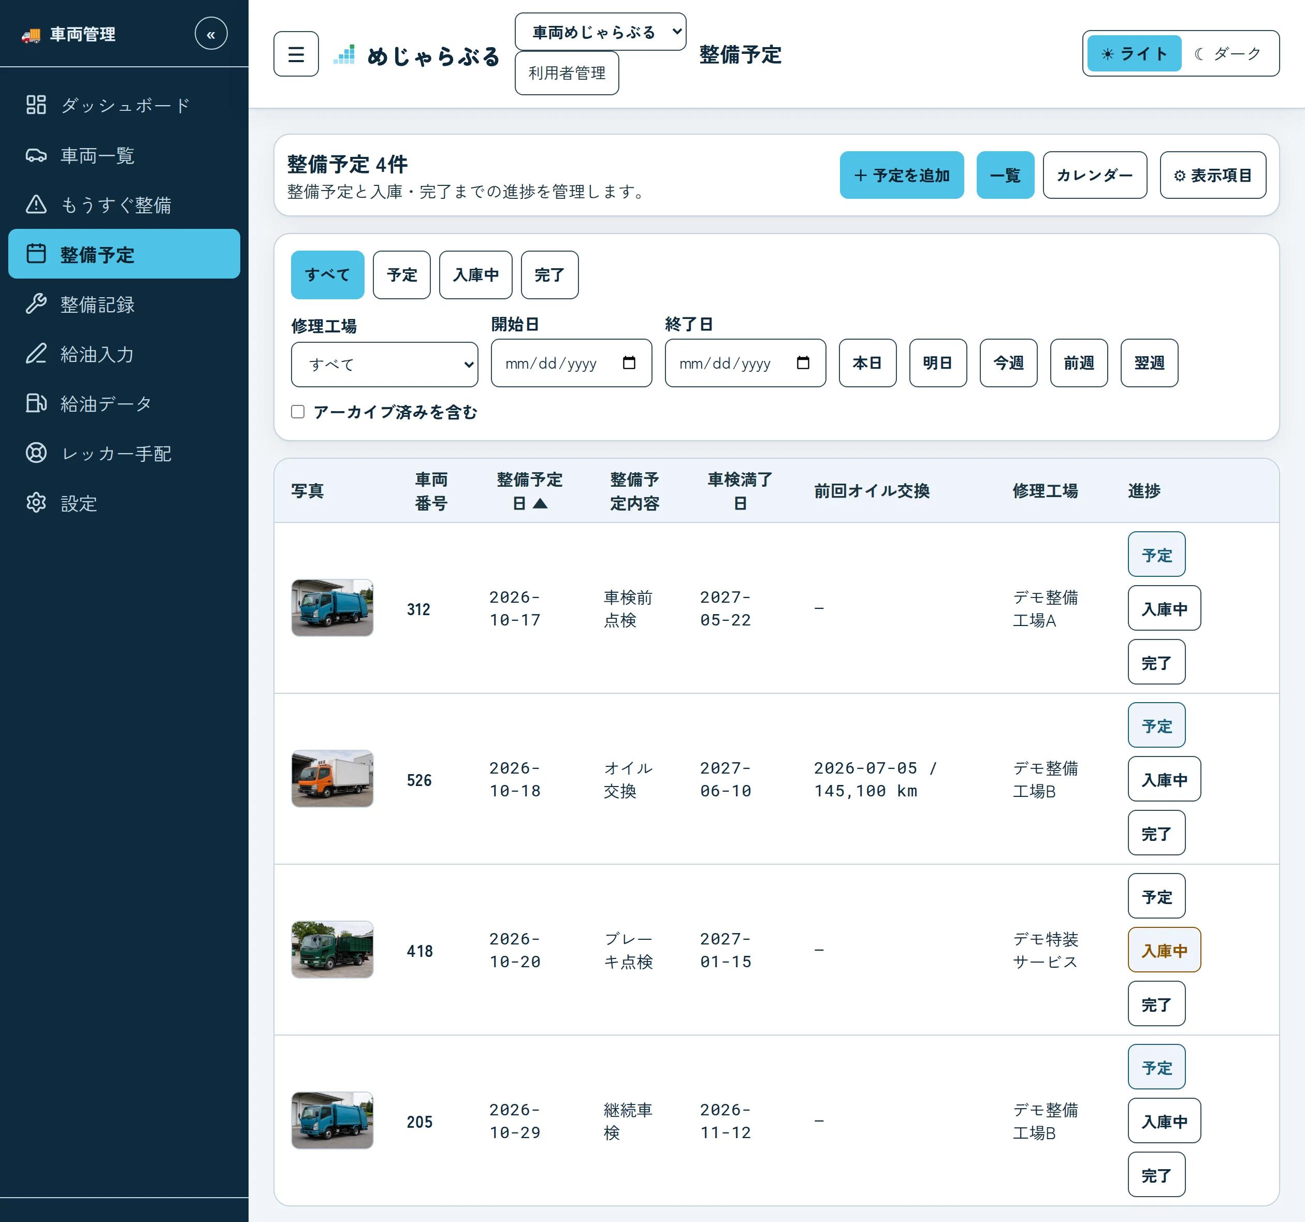Open 表示項目 column settings
The image size is (1305, 1222).
1212,175
